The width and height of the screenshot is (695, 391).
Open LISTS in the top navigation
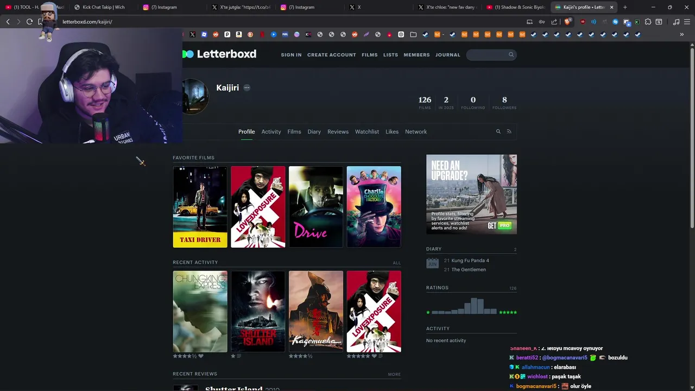pos(390,55)
